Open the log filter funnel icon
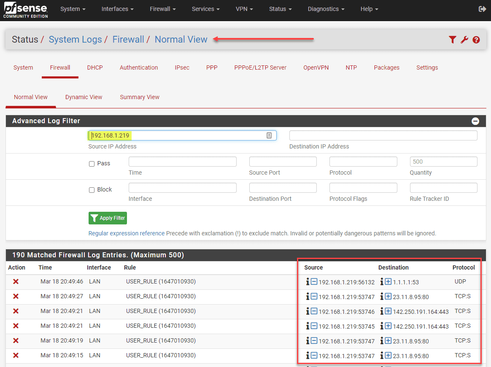This screenshot has width=491, height=367. coord(452,39)
